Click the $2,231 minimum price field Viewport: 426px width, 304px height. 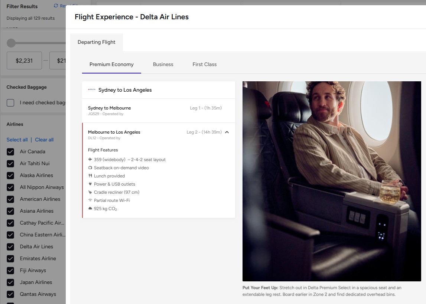pyautogui.click(x=24, y=61)
